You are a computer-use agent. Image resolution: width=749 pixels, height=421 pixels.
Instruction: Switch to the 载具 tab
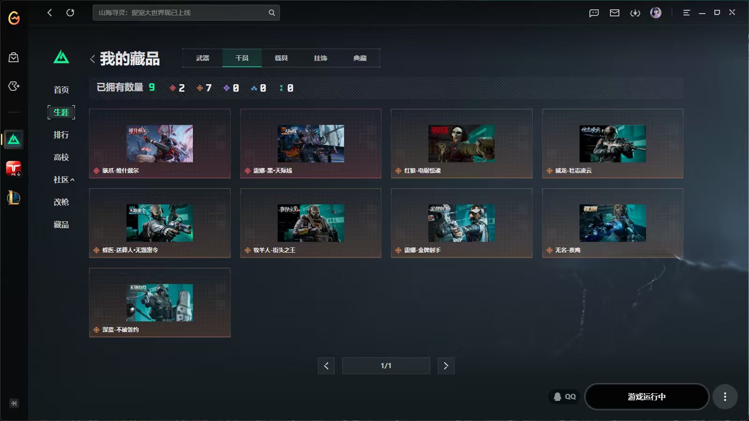tap(281, 58)
